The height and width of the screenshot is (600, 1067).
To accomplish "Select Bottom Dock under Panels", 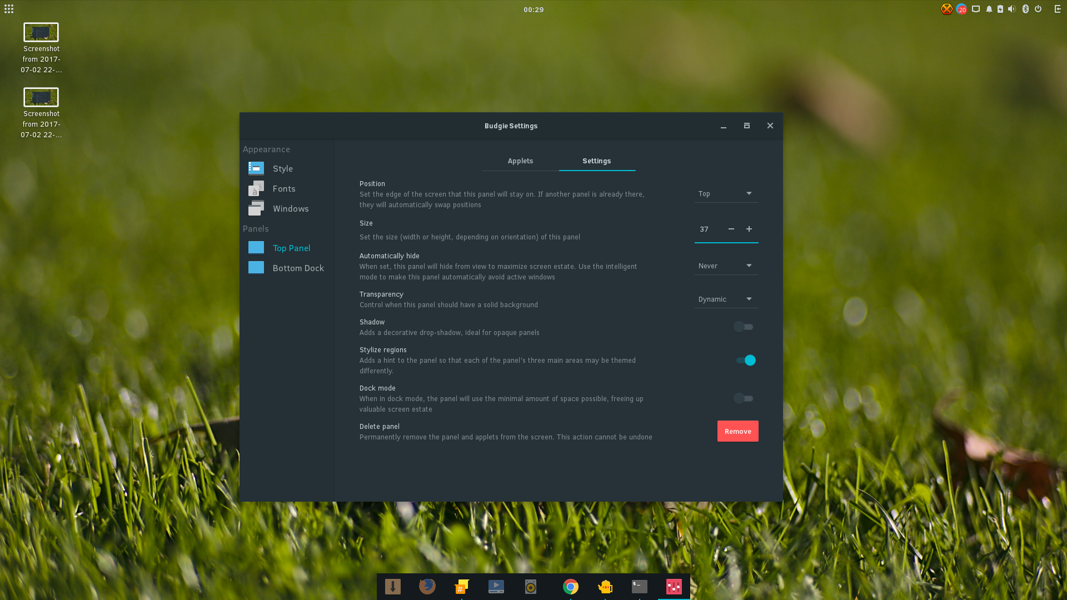I will point(287,268).
